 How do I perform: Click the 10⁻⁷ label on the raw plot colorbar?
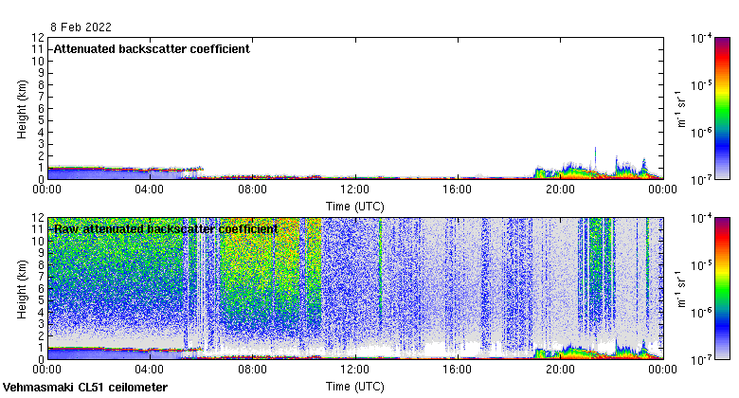coord(701,360)
